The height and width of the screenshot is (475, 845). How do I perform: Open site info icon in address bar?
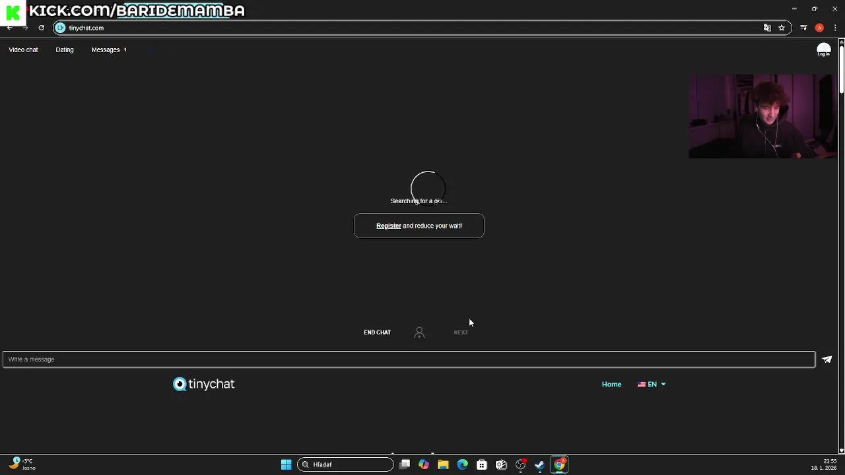(x=60, y=28)
